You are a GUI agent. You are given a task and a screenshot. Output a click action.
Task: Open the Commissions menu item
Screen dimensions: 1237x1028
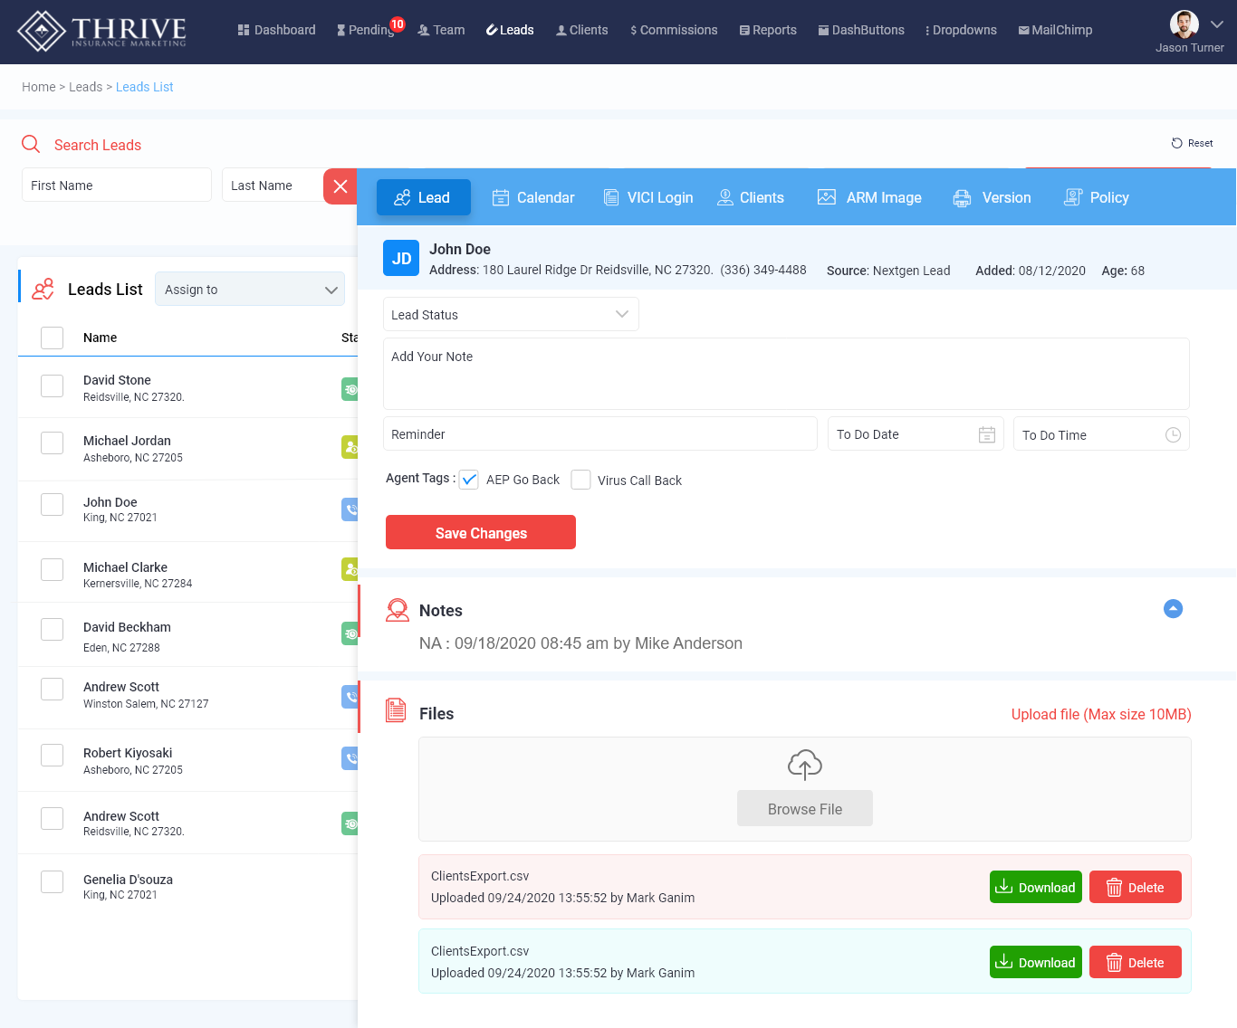(674, 30)
